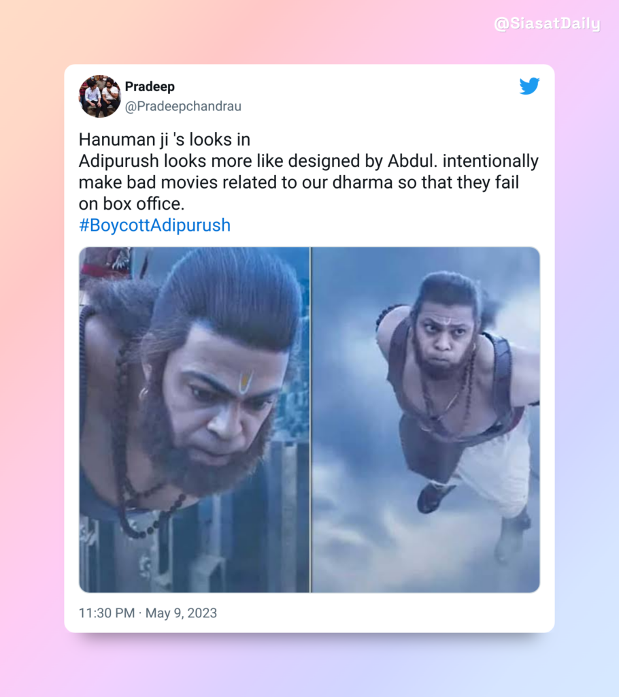The image size is (619, 697).
Task: Click the word dharma in the tweet
Action: pyautogui.click(x=362, y=182)
